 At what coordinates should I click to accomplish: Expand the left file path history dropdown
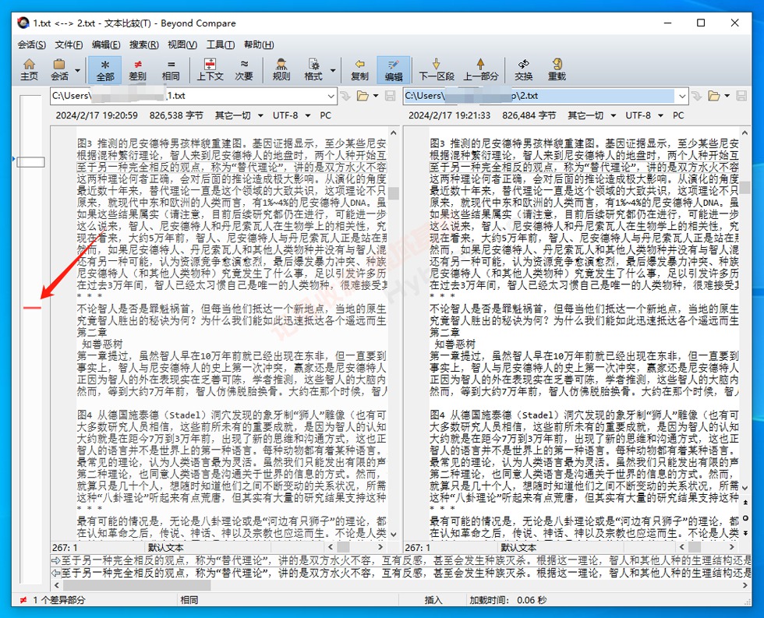(331, 96)
